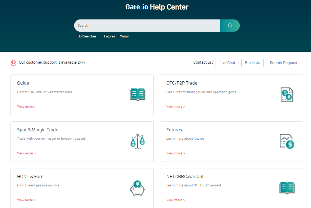Click 'Trade with your own asset' description
Viewport: 311px width, 208px height.
(x=51, y=139)
